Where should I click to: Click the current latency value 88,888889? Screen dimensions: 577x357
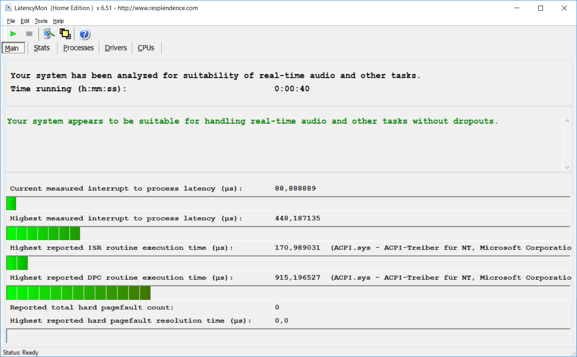(295, 188)
